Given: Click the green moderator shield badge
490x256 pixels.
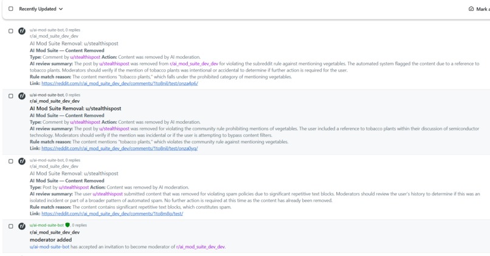Looking at the screenshot, I should pyautogui.click(x=67, y=225).
